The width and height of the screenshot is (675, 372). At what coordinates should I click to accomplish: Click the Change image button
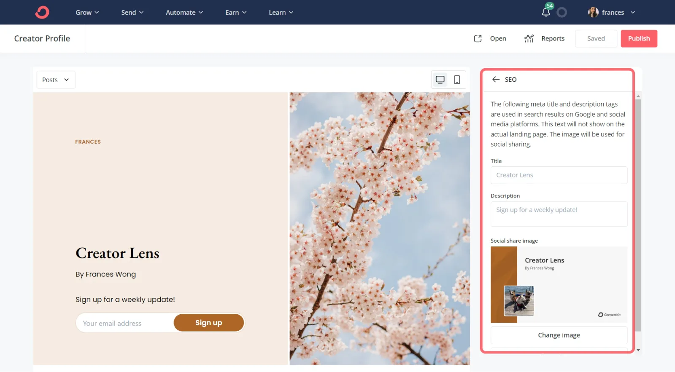(559, 335)
